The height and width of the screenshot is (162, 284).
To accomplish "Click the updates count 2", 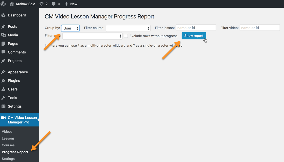I will click(x=46, y=4).
